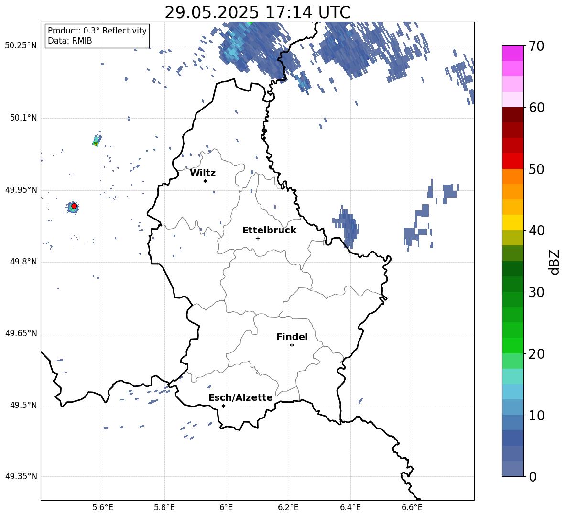Click the bright green colorbar segment above 20

tap(512, 345)
